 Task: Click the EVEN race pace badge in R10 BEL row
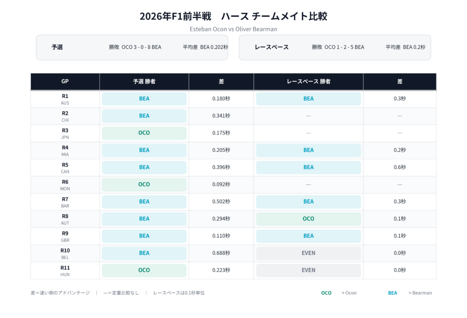click(x=309, y=253)
